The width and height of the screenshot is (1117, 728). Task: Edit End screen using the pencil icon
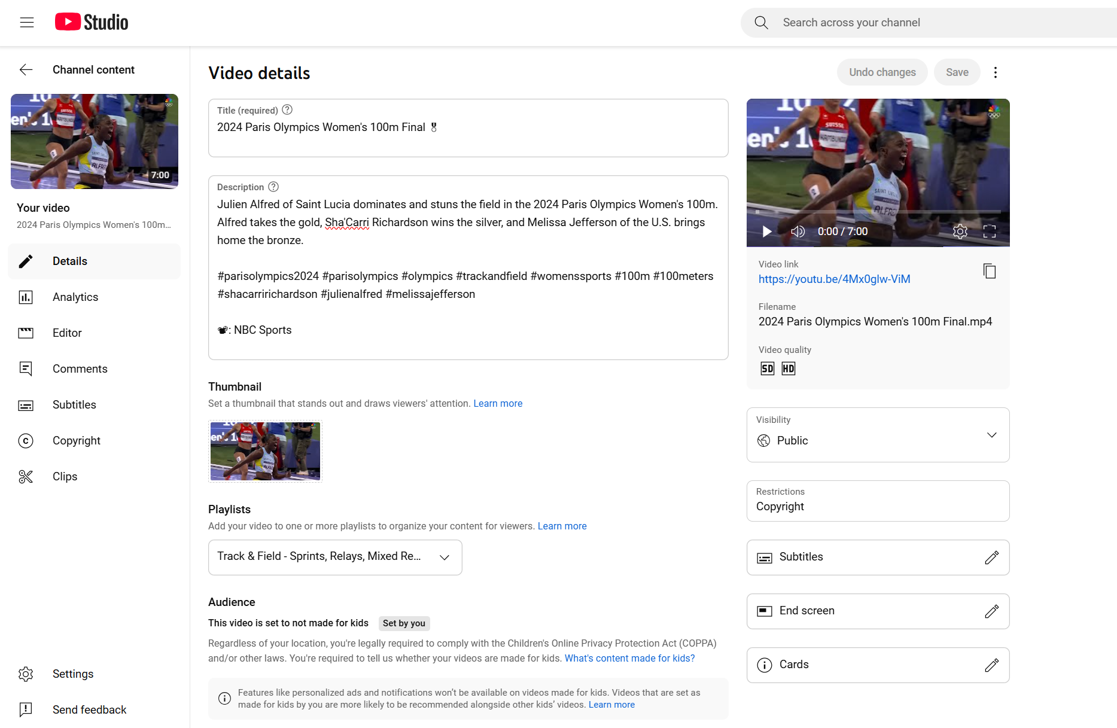click(x=991, y=611)
